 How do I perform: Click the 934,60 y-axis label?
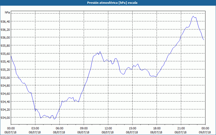[x=5, y=93]
